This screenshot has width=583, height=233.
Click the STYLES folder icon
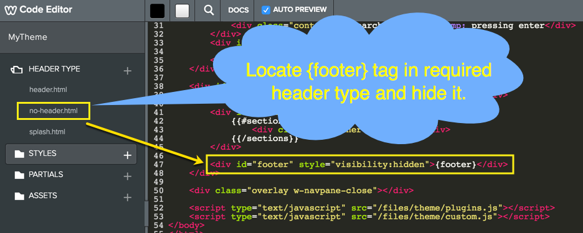(x=19, y=153)
